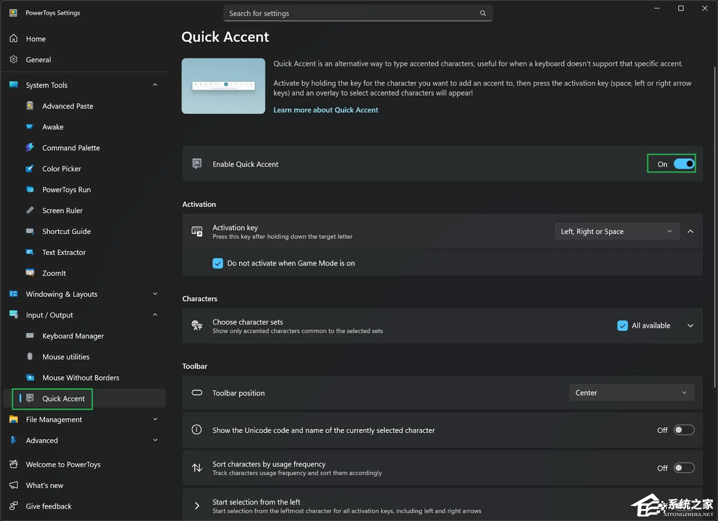Select the Command Palette lightning icon
Image resolution: width=718 pixels, height=521 pixels.
point(30,148)
